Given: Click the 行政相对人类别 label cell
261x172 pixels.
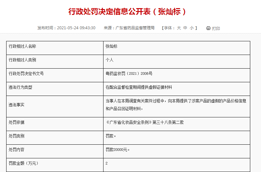Looking at the screenshot, I should coord(55,61).
